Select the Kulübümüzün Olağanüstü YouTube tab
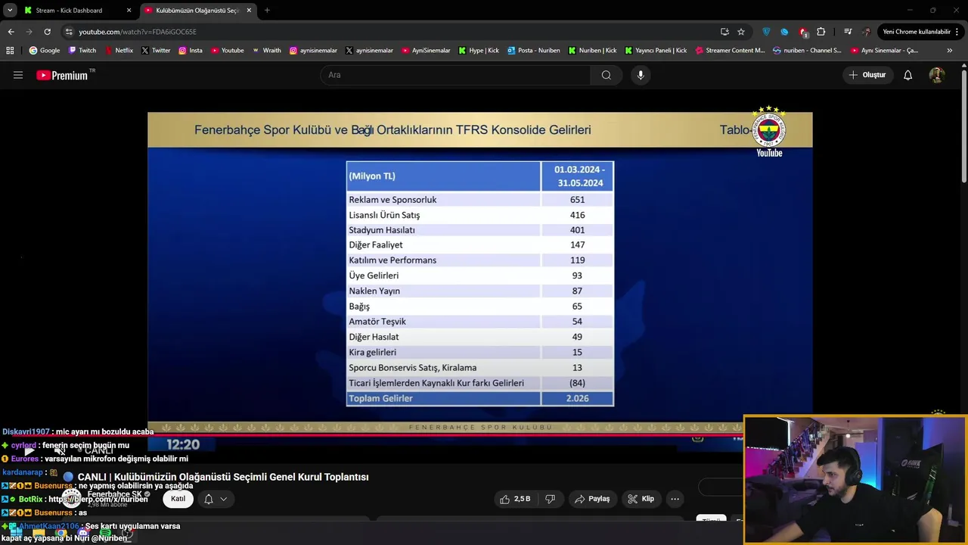 click(x=198, y=11)
